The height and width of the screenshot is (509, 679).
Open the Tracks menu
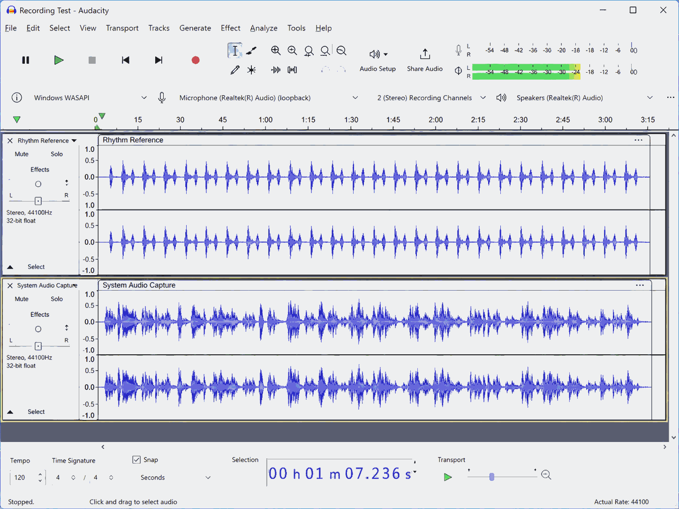click(x=159, y=28)
